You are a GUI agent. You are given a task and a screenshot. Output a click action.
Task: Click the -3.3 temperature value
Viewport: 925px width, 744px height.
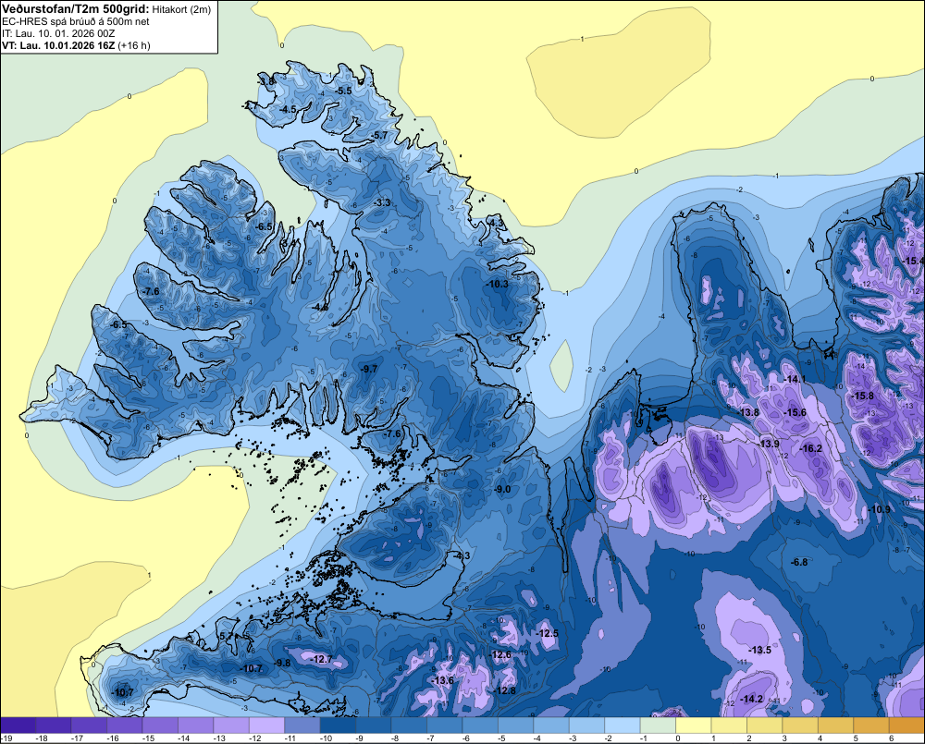click(382, 202)
